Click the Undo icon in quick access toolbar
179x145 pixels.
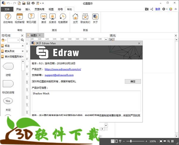tap(8, 3)
